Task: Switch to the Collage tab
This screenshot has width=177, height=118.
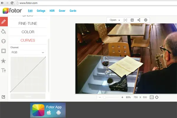Action: click(x=41, y=11)
